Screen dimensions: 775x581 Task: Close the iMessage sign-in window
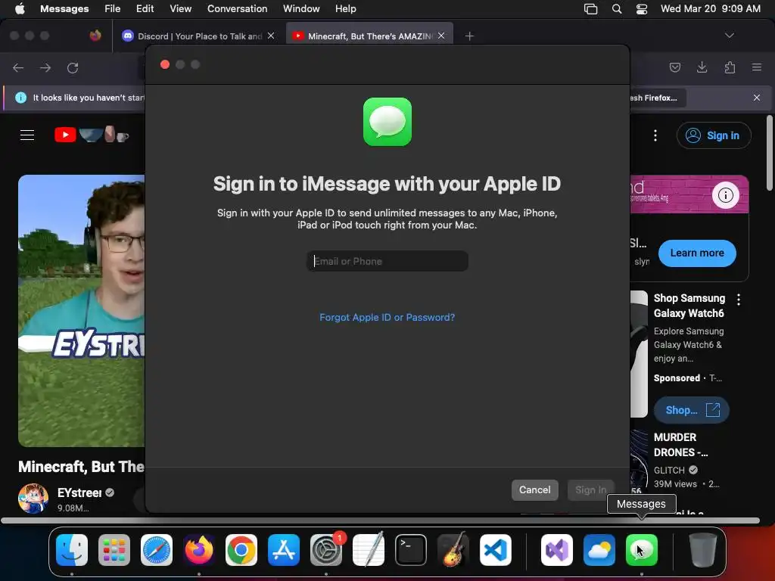click(165, 64)
